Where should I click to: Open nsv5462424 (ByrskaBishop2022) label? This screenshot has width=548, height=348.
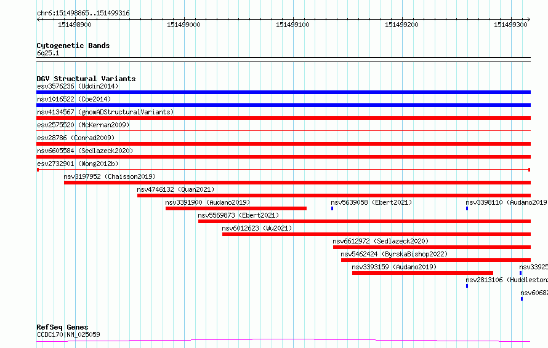click(x=394, y=254)
